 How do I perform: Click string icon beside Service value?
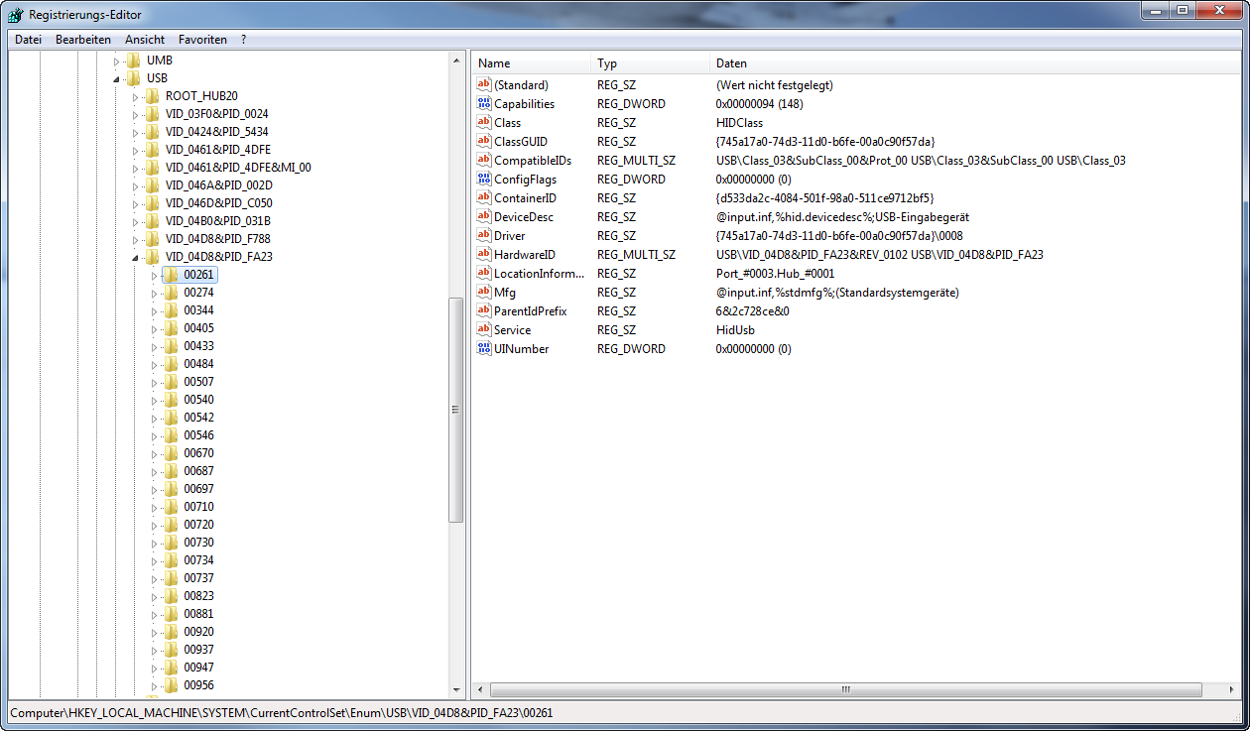click(484, 330)
